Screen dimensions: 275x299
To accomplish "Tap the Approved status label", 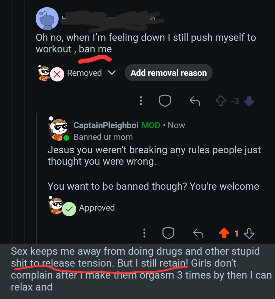I will pyautogui.click(x=97, y=208).
